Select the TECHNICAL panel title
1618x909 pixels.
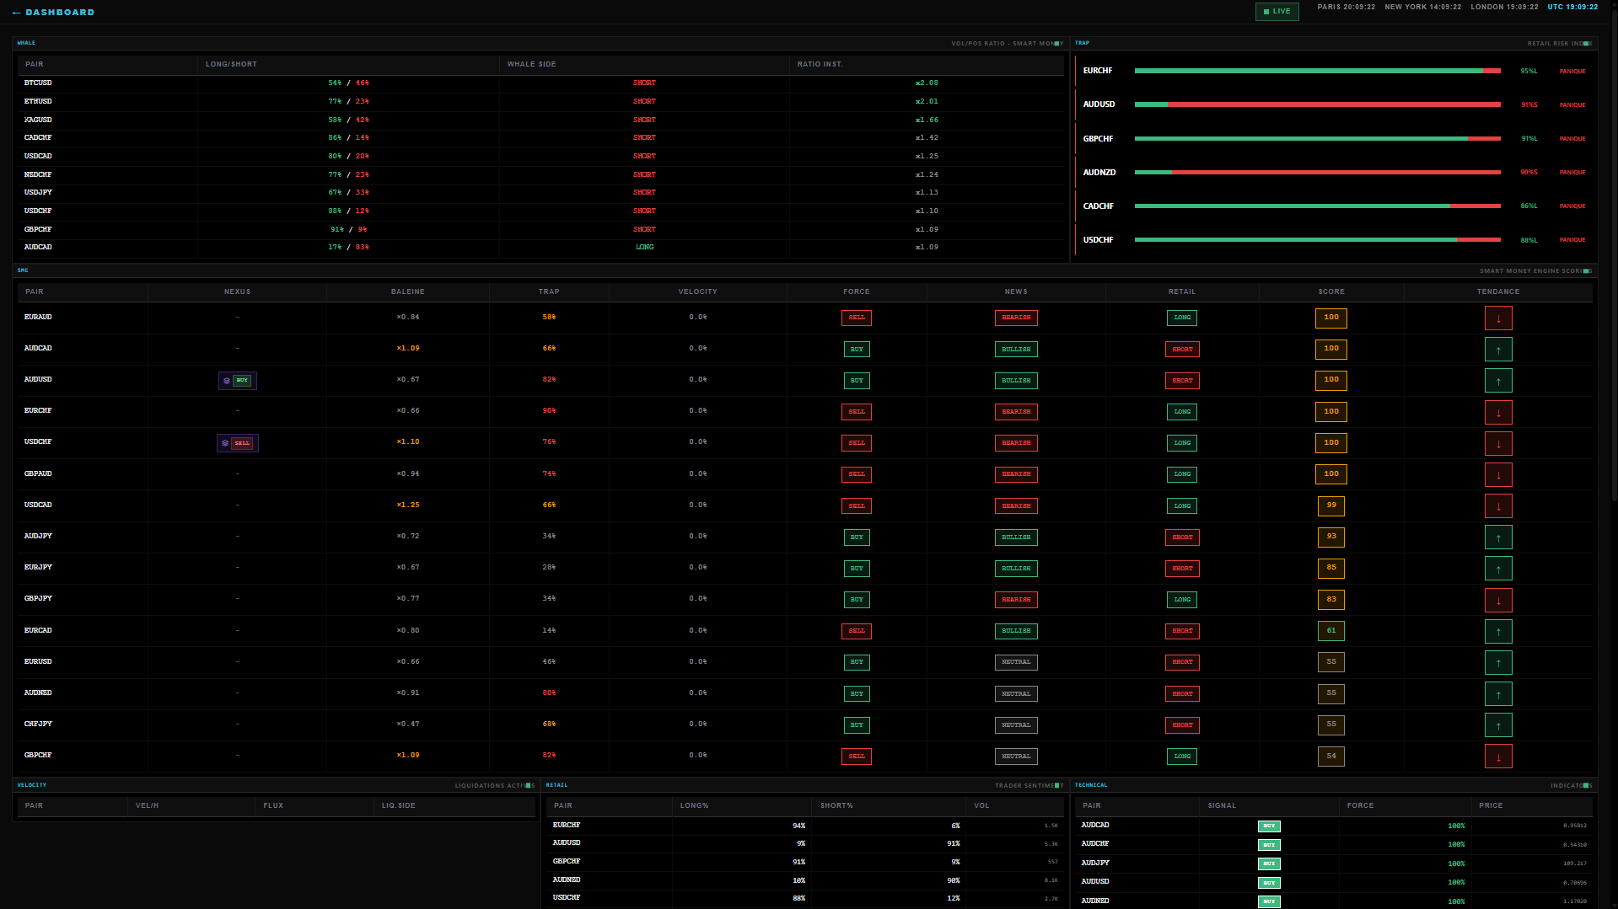point(1091,785)
